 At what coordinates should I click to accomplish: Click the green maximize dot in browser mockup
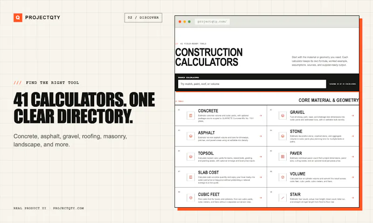pos(189,21)
